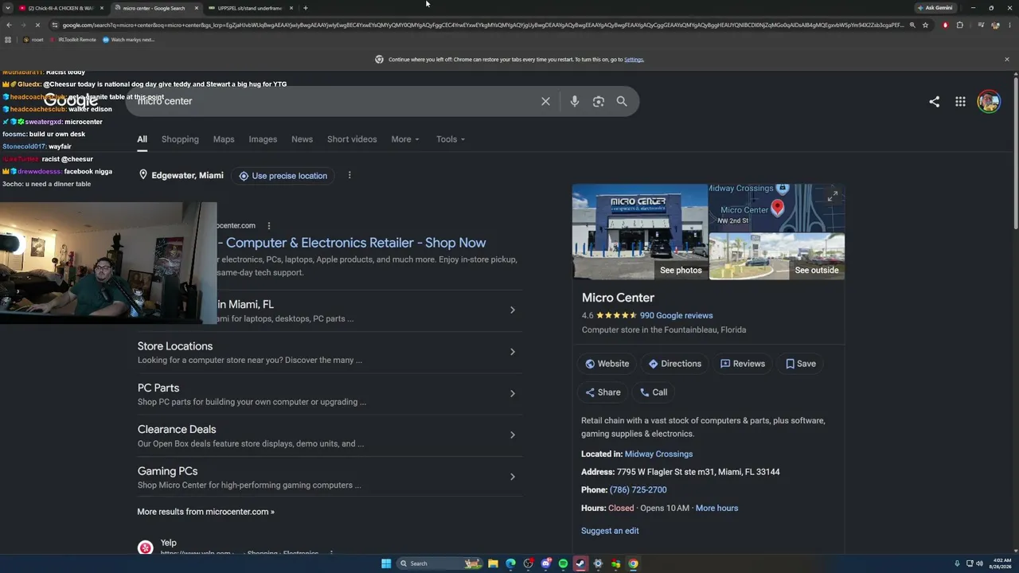This screenshot has height=573, width=1019.
Task: Click the Suggest an edit link
Action: tap(610, 531)
